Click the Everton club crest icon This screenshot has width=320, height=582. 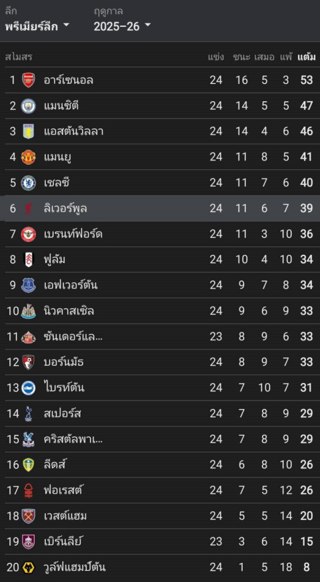point(28,285)
